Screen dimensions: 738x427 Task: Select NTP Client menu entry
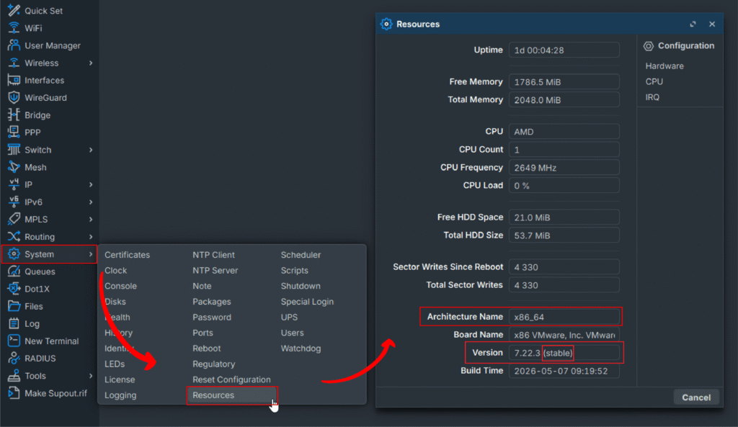pyautogui.click(x=213, y=254)
